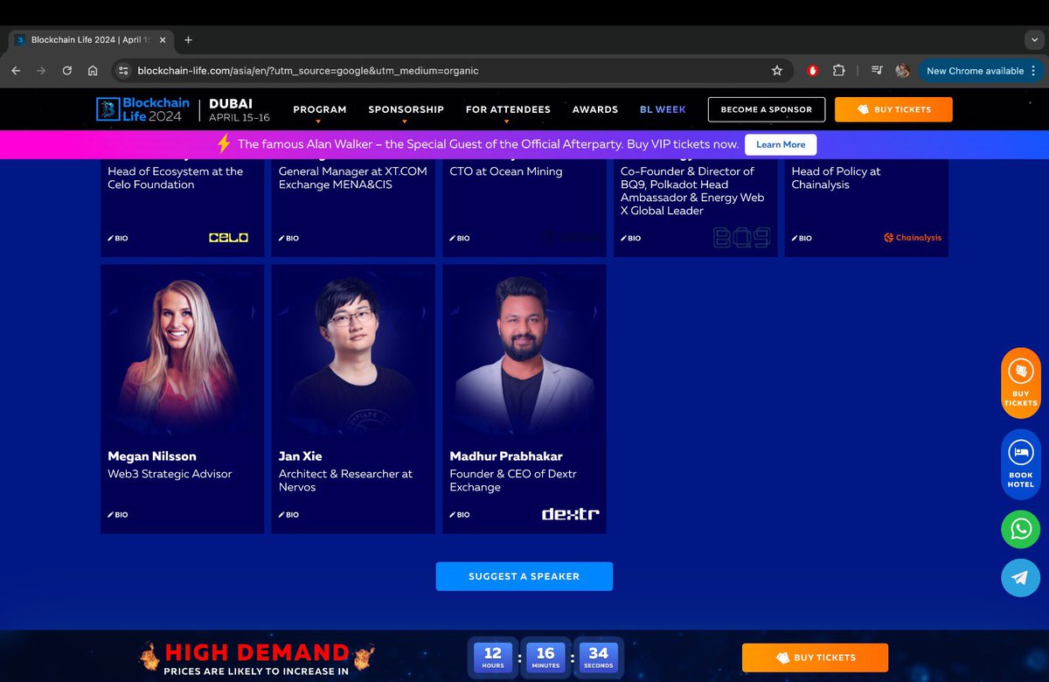Screen dimensions: 1049x682
Task: Click the countdown seconds box
Action: pos(599,657)
